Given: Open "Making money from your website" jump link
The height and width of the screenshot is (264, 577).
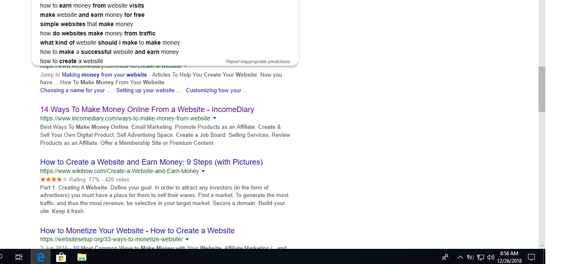Looking at the screenshot, I should 104,75.
